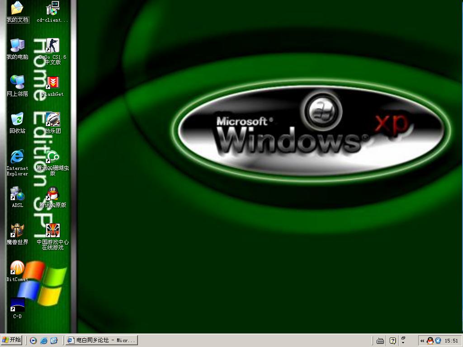Select the DeDo CS1.6 中文版 shortcut
Screen dimensions: 463x347
[53, 45]
